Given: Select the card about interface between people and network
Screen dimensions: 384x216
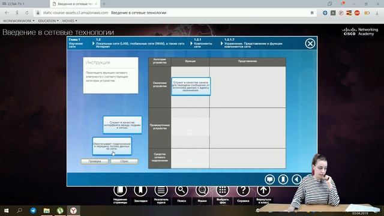Looking at the screenshot, I should pyautogui.click(x=122, y=125).
